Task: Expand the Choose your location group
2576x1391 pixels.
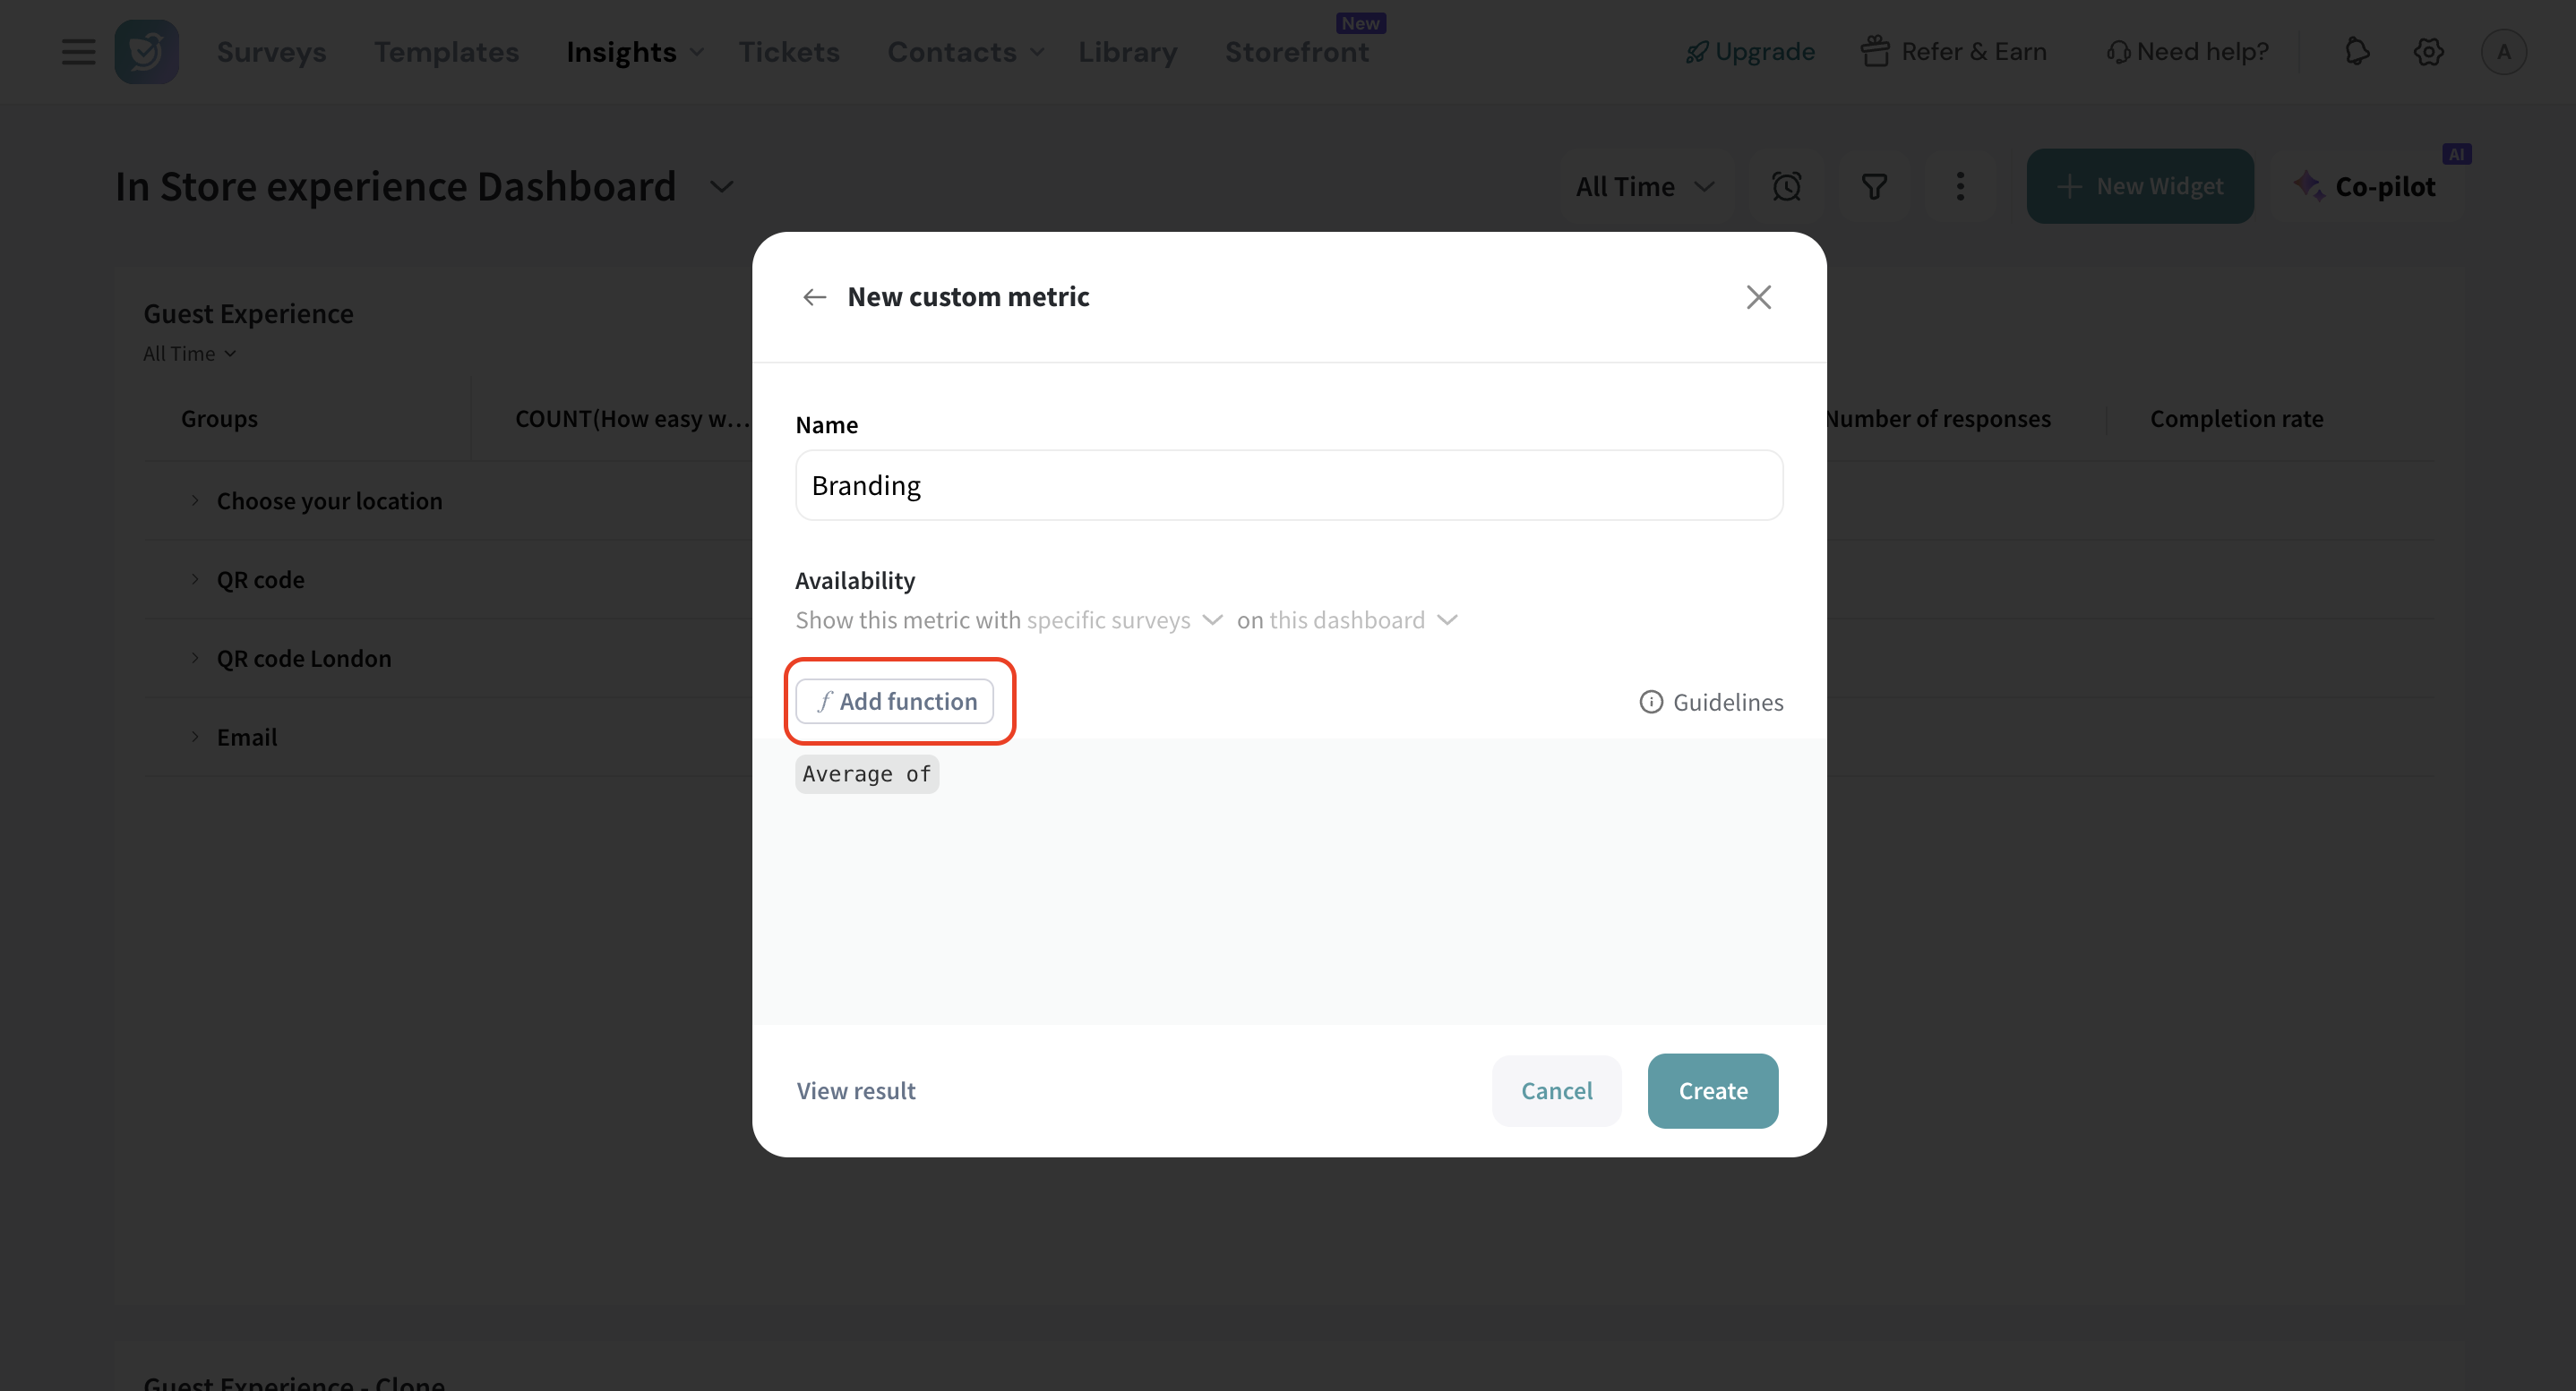Action: [x=195, y=500]
